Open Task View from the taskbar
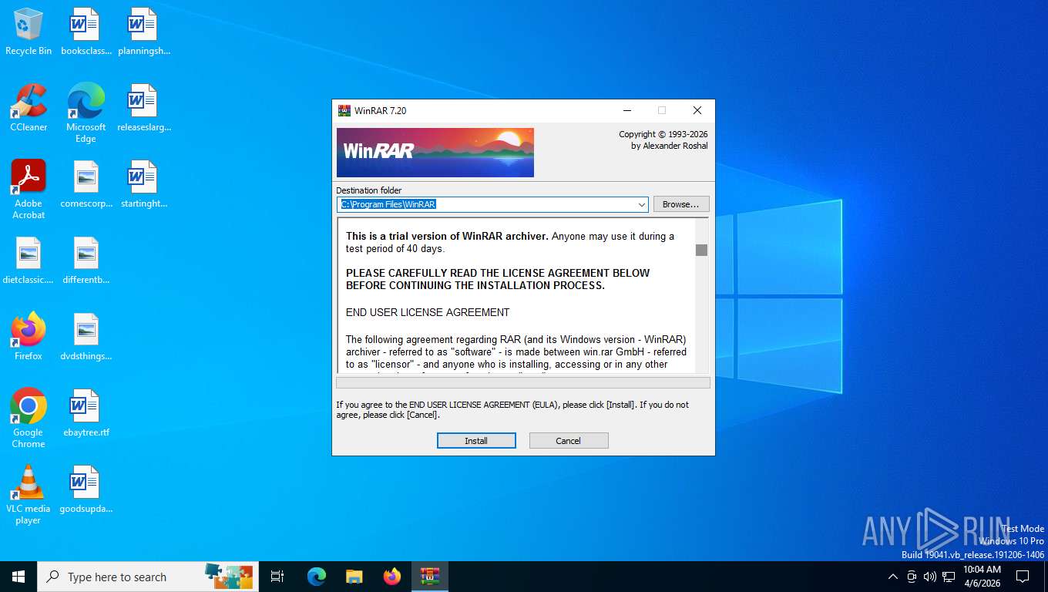1048x592 pixels. click(277, 577)
